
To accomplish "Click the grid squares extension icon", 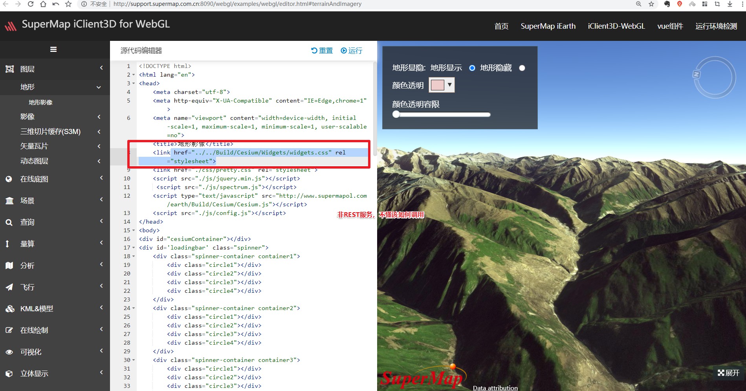I will 705,4.
